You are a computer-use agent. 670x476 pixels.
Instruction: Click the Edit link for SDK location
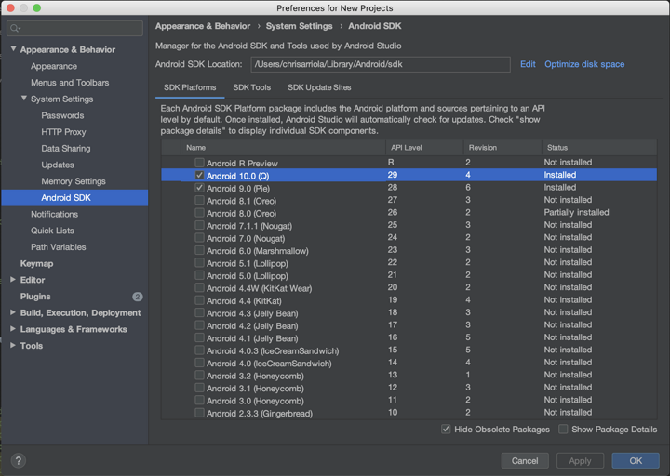click(x=528, y=64)
